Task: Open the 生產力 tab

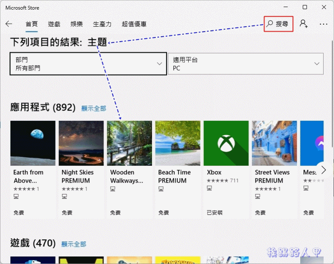Action: pos(102,24)
